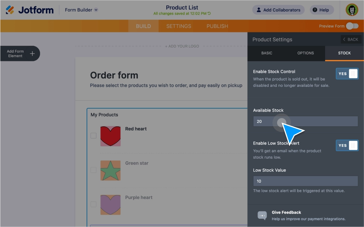This screenshot has height=227, width=364.
Task: Click the user avatar in the top corner
Action: pos(351,10)
